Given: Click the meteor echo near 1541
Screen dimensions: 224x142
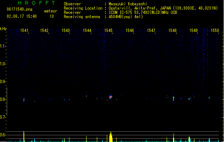Looking at the screenshot, I should pos(24,100).
